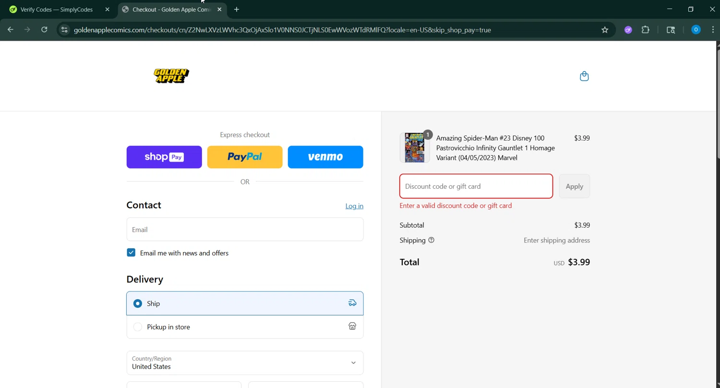Click the storefront icon in Pickup row

[x=352, y=327]
